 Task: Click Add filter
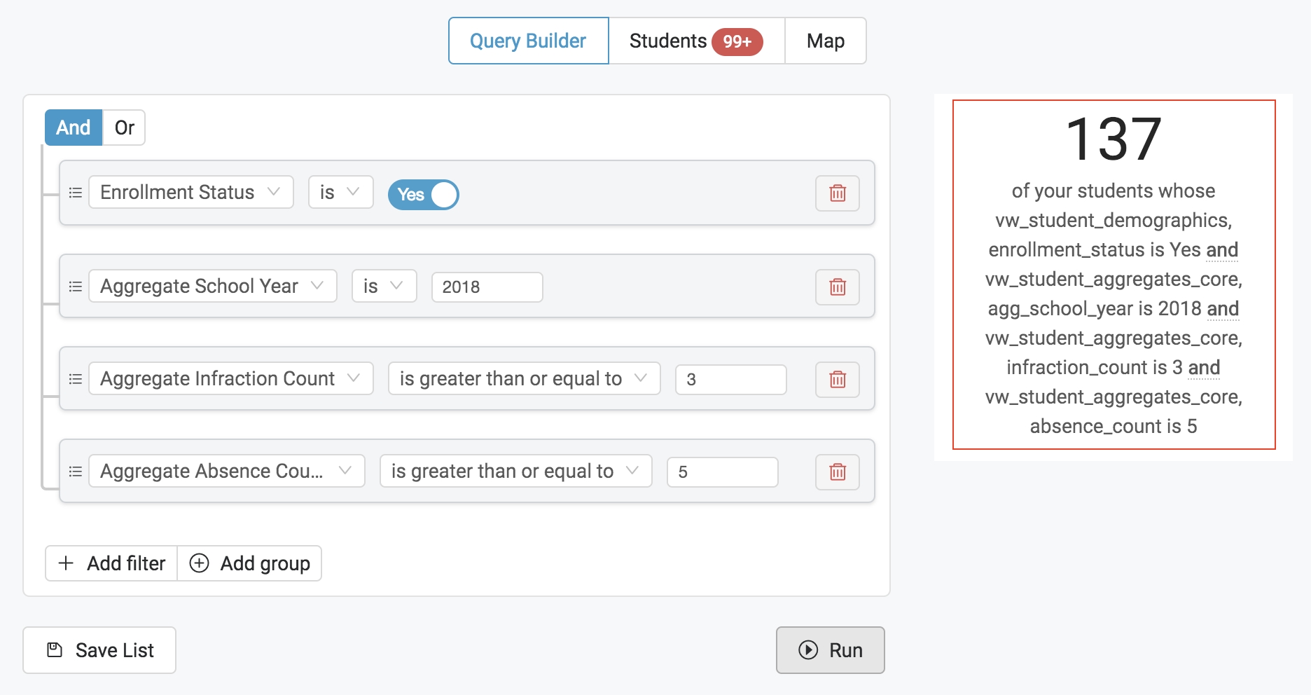coord(112,563)
